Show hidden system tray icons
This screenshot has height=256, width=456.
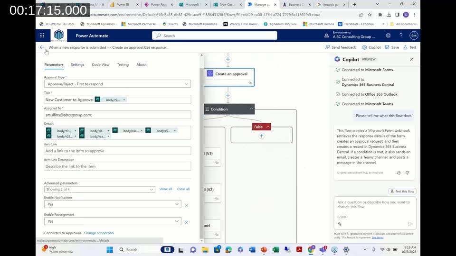coord(365,250)
